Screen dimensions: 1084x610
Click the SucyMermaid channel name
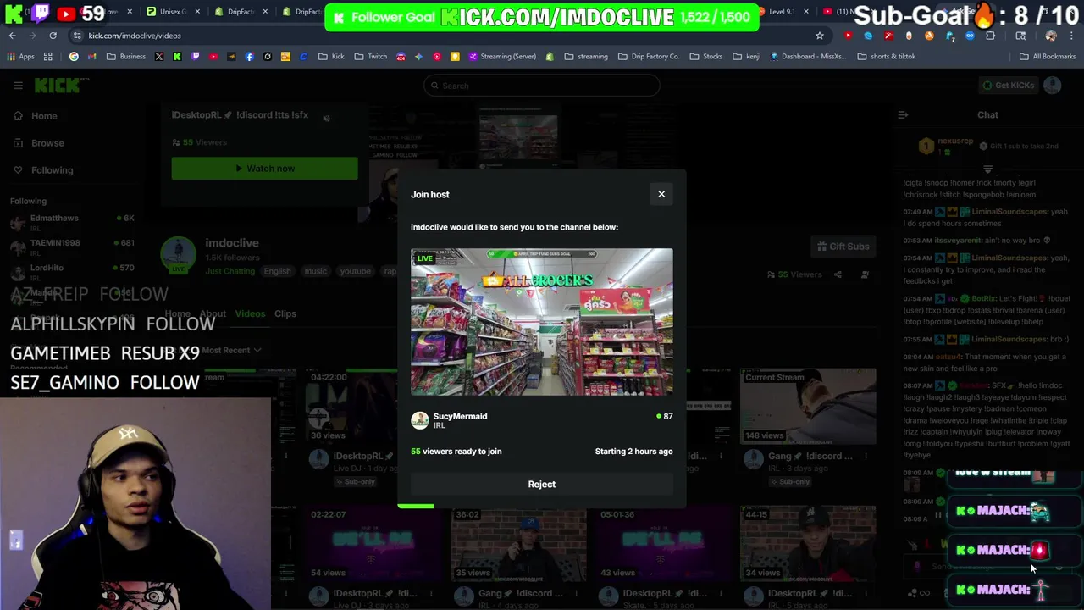click(x=460, y=416)
